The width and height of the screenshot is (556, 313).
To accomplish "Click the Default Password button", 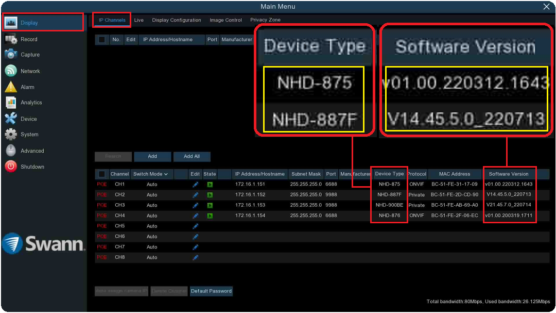I will (x=211, y=291).
